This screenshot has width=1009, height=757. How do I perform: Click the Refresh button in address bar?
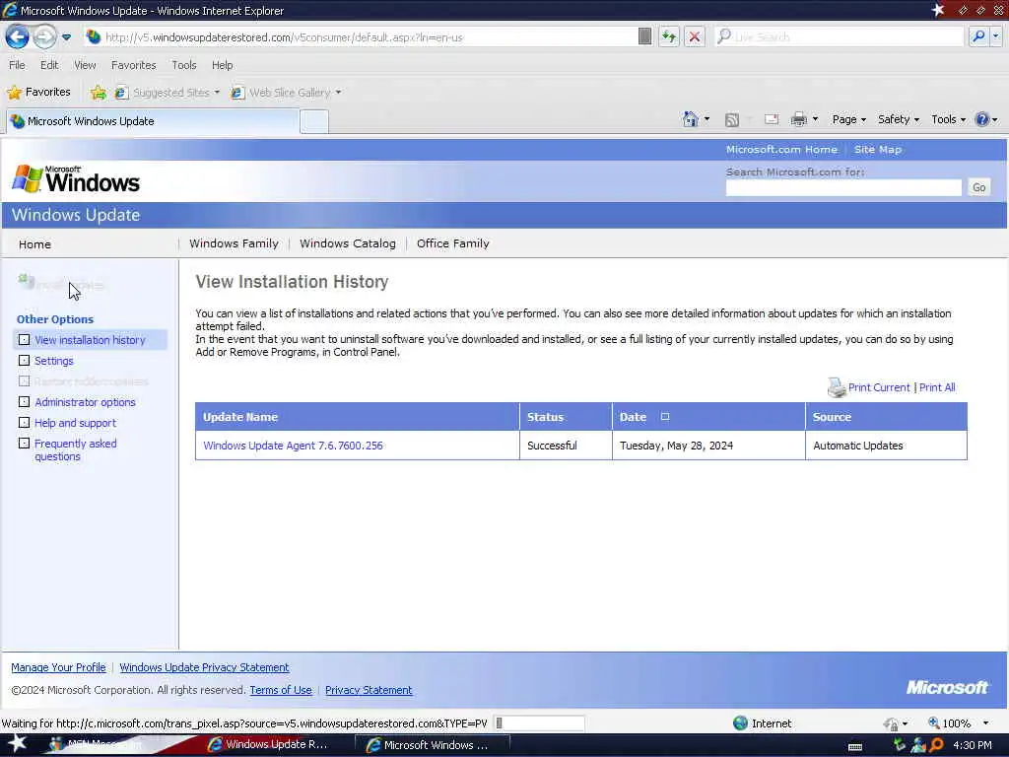pos(669,36)
